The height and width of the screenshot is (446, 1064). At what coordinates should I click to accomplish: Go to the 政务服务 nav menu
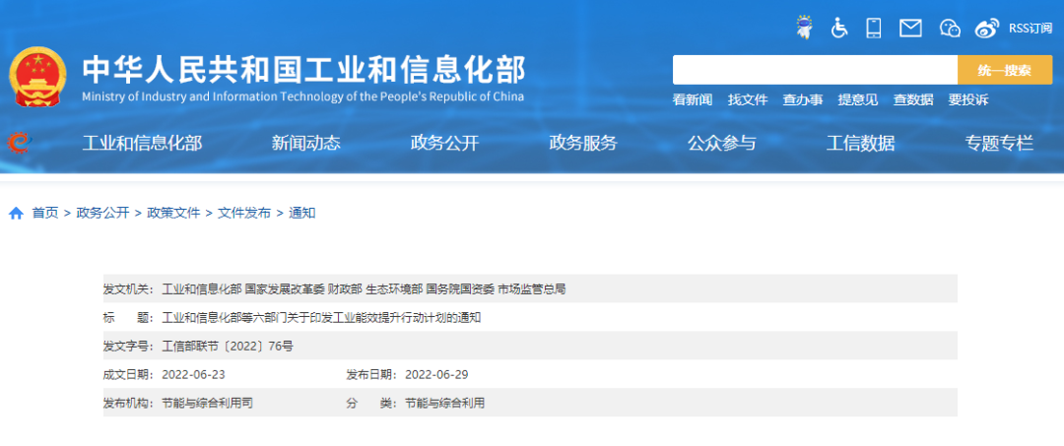coord(583,144)
